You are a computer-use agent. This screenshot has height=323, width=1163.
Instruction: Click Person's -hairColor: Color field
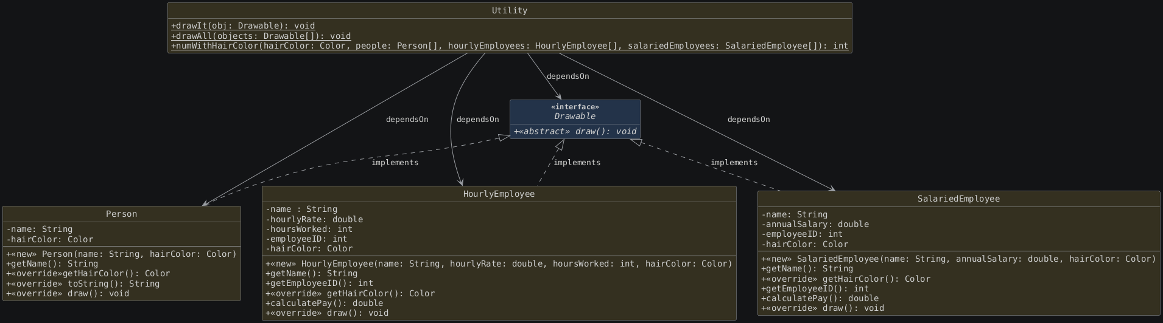[49, 239]
